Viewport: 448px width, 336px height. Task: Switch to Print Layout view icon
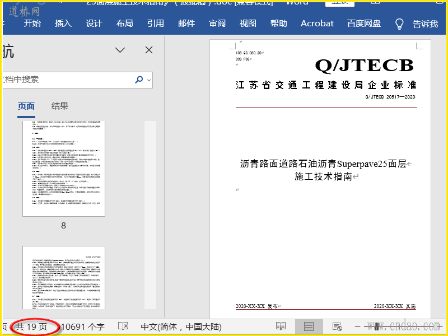click(x=309, y=326)
